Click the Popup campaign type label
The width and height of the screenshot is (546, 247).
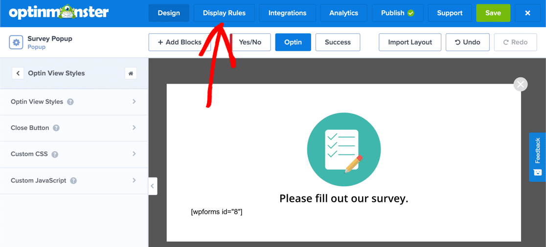(37, 46)
